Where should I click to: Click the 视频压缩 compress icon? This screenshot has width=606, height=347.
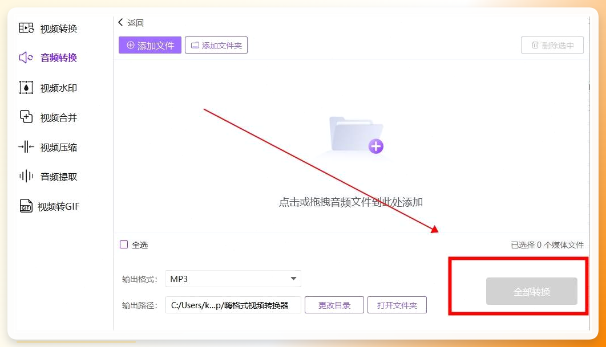coord(26,146)
